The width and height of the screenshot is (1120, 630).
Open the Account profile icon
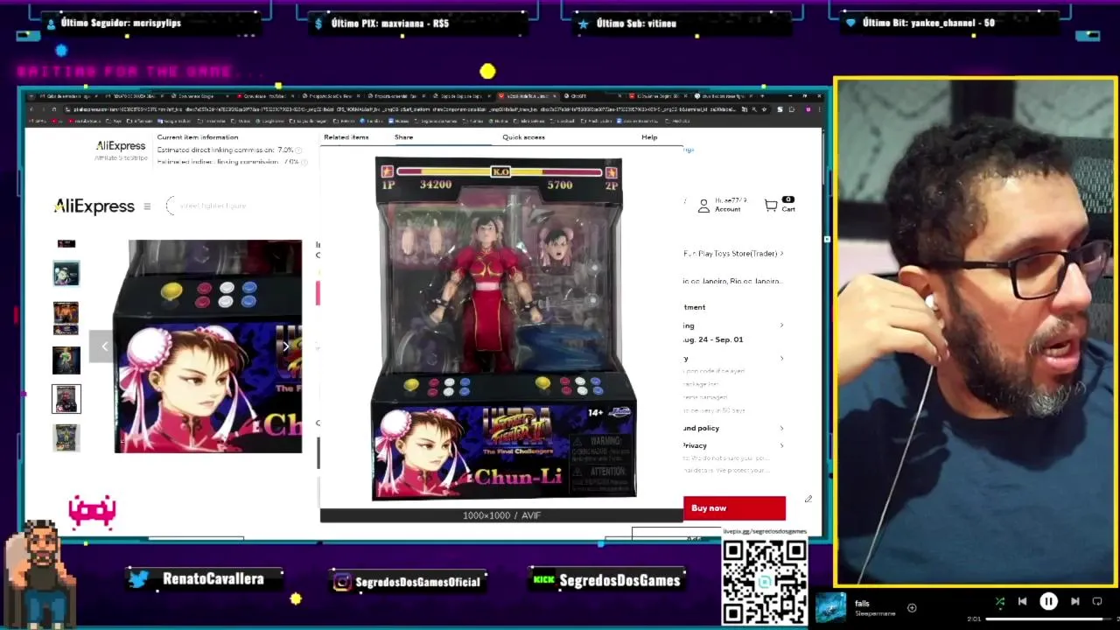703,206
